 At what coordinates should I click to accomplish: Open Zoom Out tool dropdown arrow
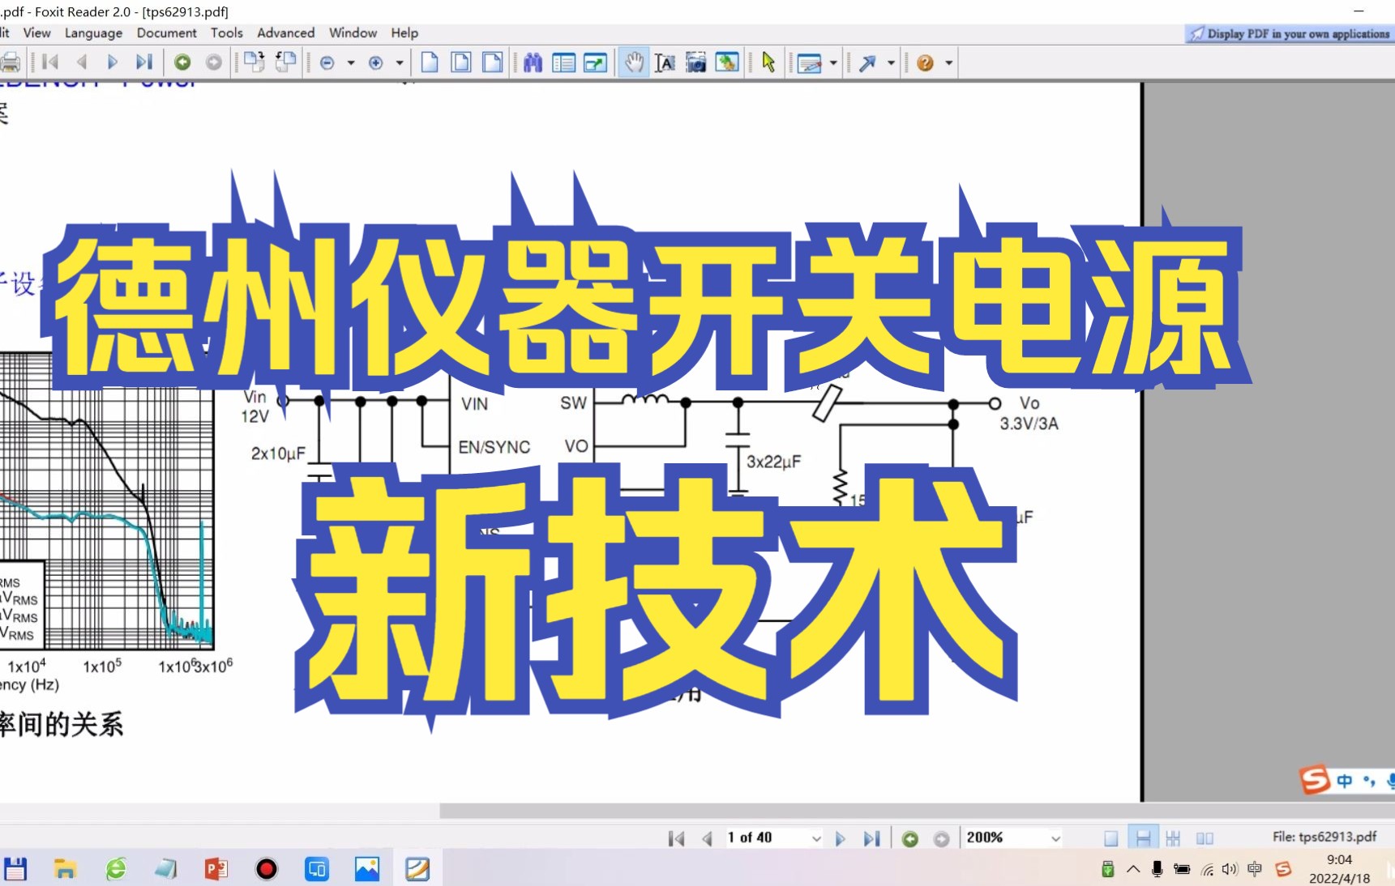(x=351, y=62)
